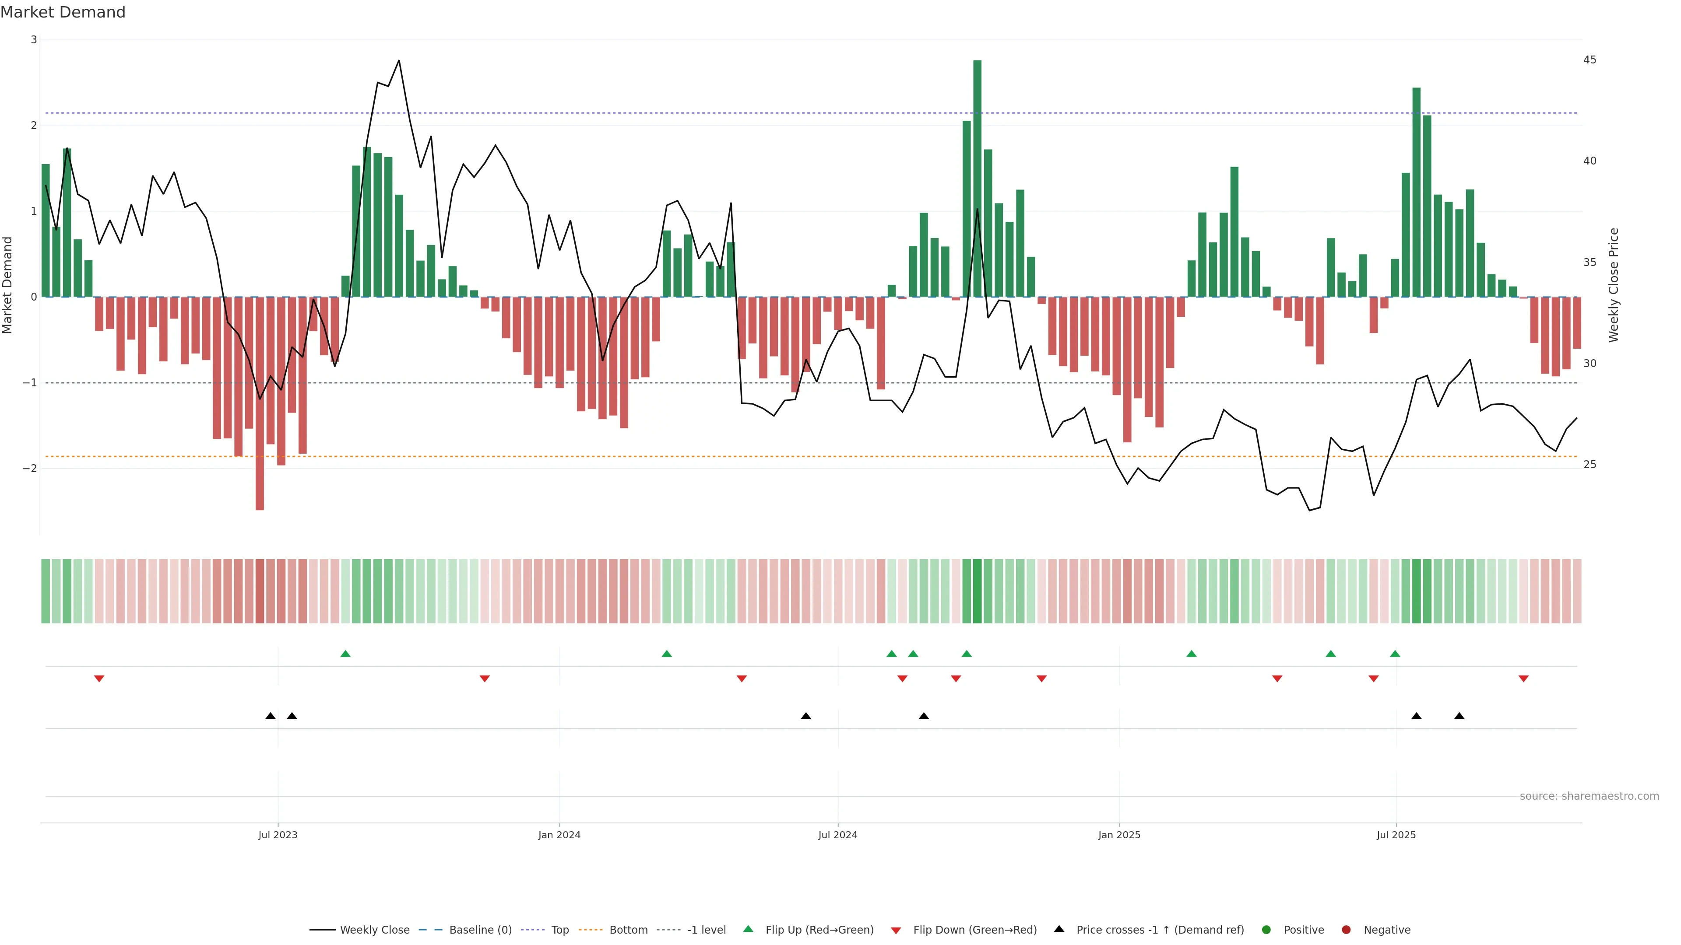
Task: Click the Flip Up green triangle legend icon
Action: click(749, 929)
